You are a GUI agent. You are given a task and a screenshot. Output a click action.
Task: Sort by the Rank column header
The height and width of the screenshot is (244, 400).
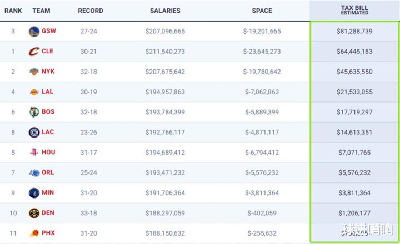pyautogui.click(x=13, y=11)
